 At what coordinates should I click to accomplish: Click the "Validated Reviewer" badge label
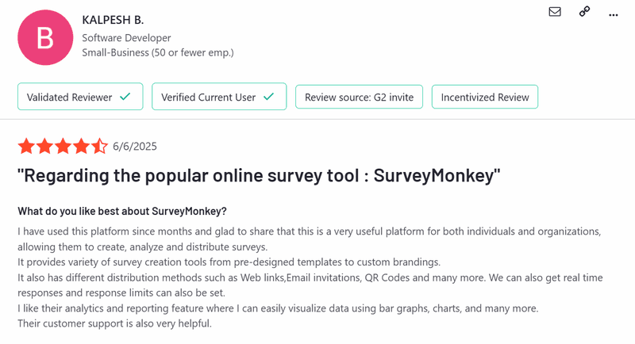click(69, 97)
